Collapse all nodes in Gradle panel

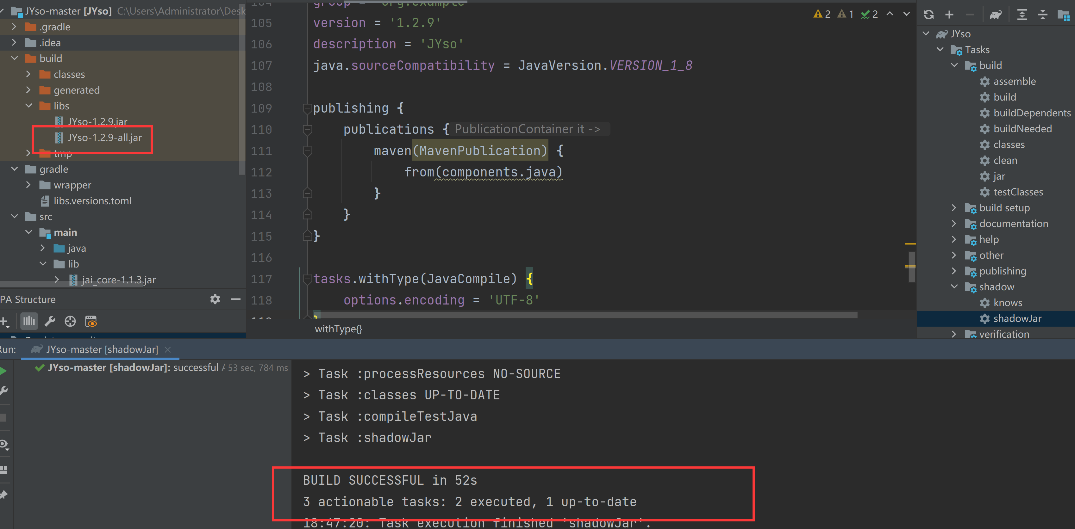tap(1042, 15)
